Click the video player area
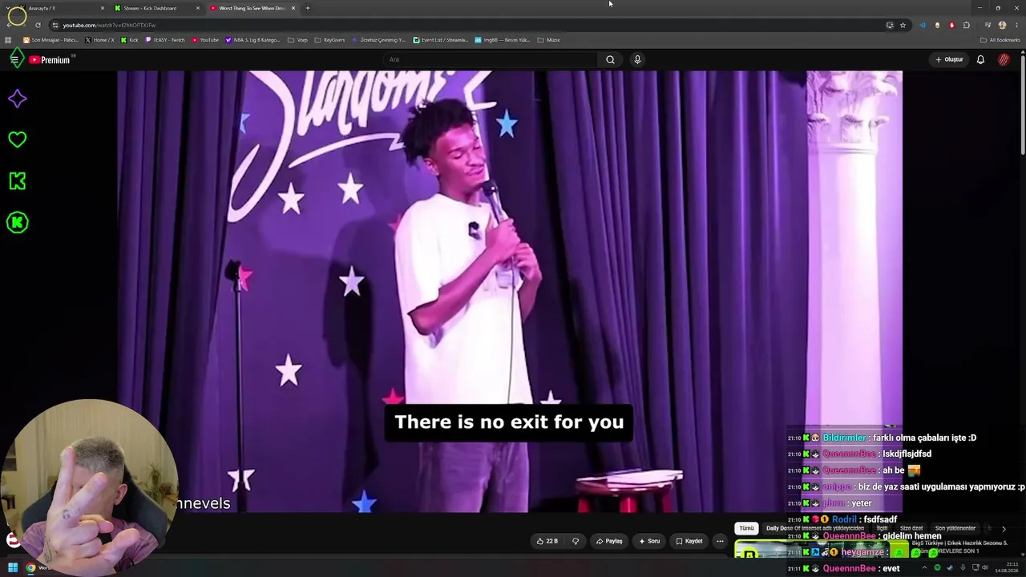The height and width of the screenshot is (577, 1026). [510, 292]
